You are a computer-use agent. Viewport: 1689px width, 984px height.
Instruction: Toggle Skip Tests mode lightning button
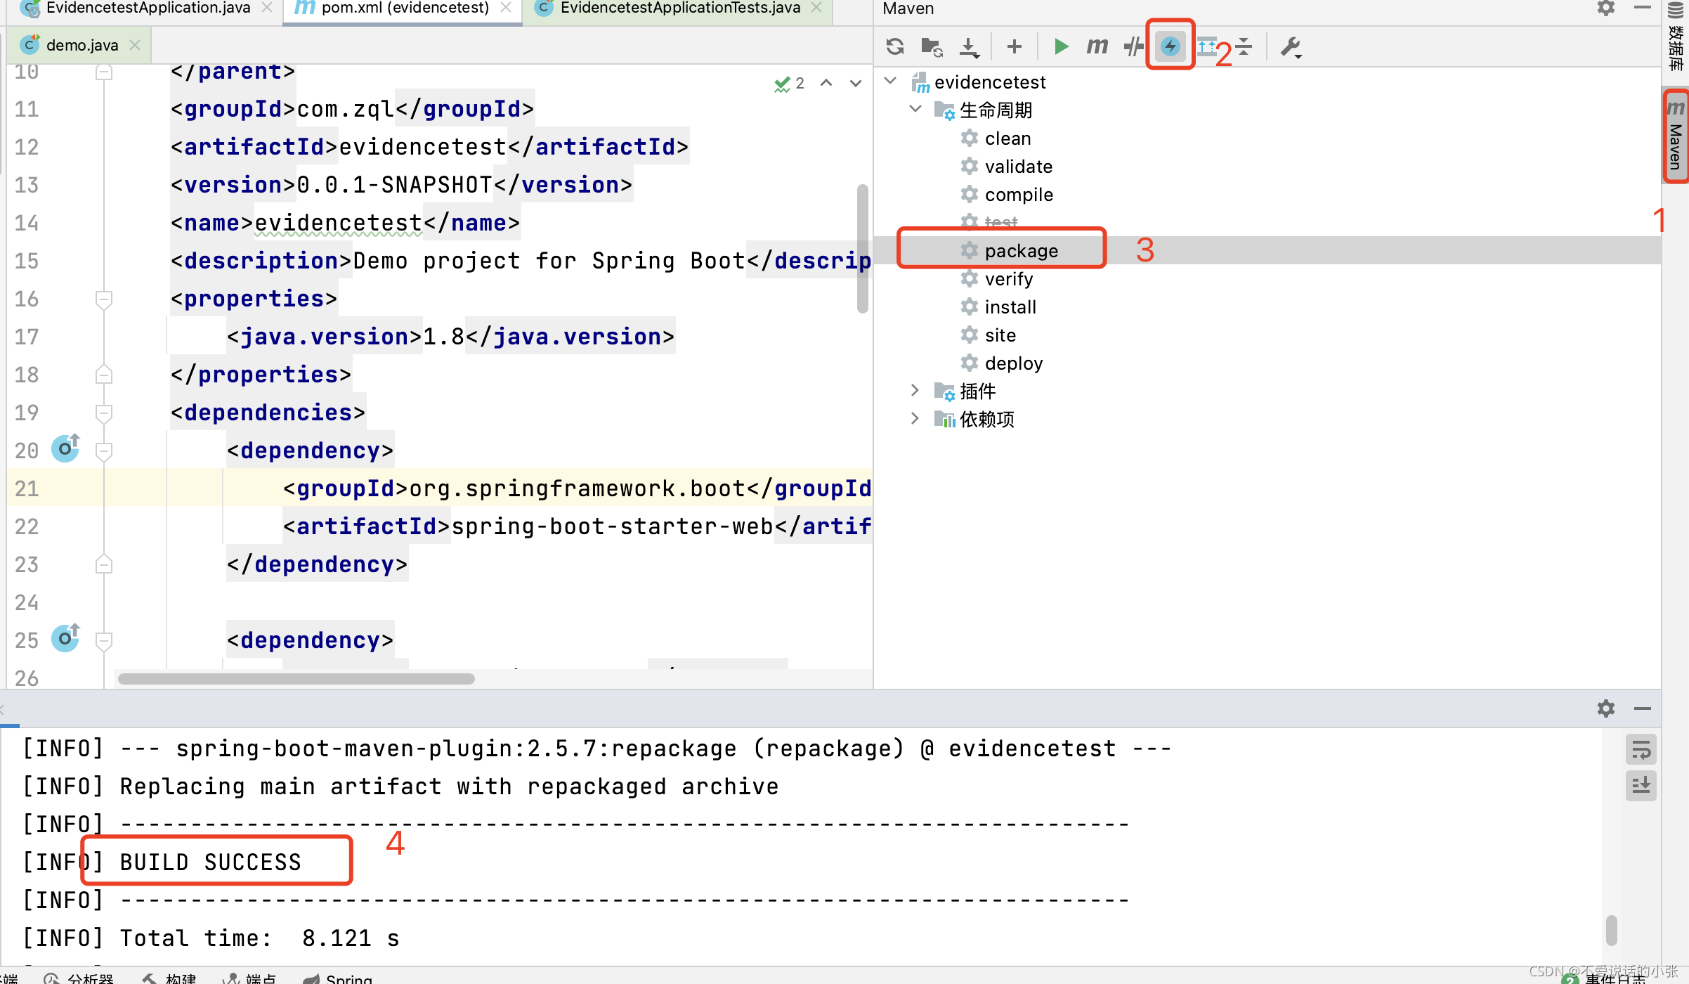[x=1170, y=46]
